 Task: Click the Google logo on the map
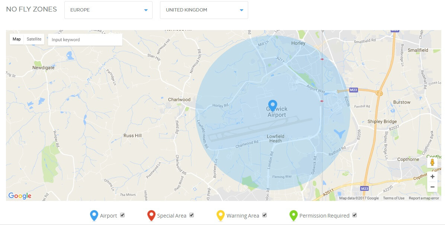coord(20,196)
